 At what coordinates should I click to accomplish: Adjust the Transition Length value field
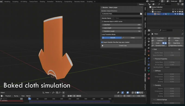click(122, 31)
